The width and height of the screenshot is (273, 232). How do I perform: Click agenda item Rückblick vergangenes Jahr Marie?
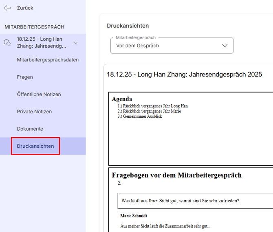click(149, 111)
